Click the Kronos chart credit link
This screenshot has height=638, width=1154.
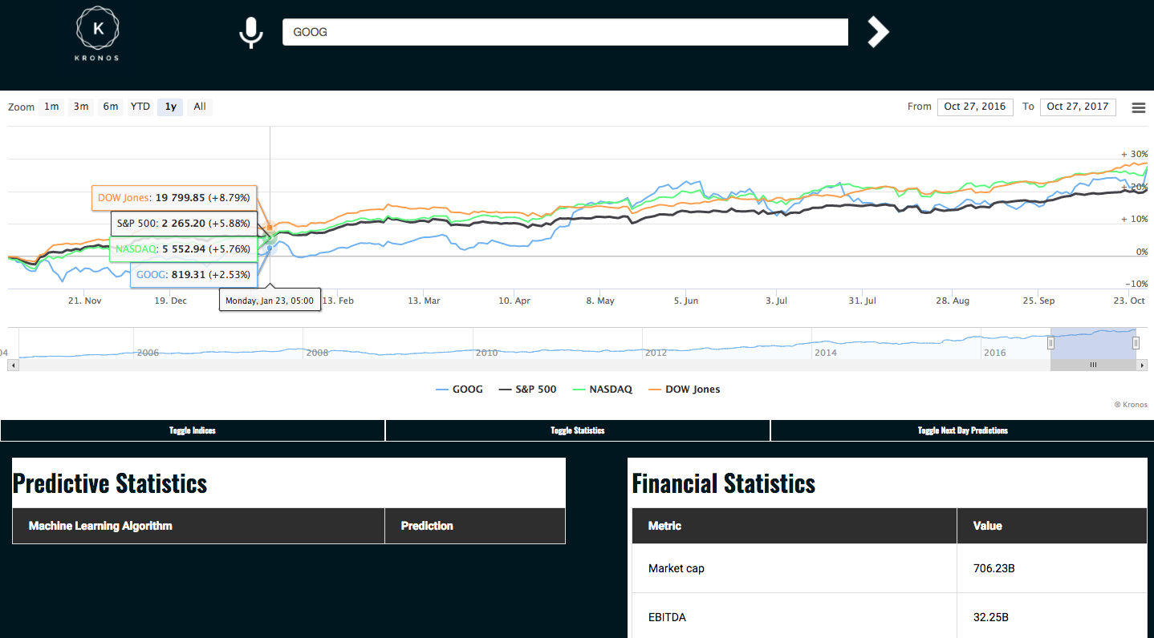[x=1131, y=405]
